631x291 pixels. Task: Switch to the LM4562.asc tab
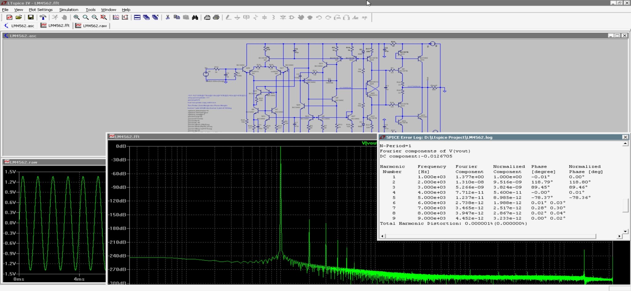(x=19, y=26)
